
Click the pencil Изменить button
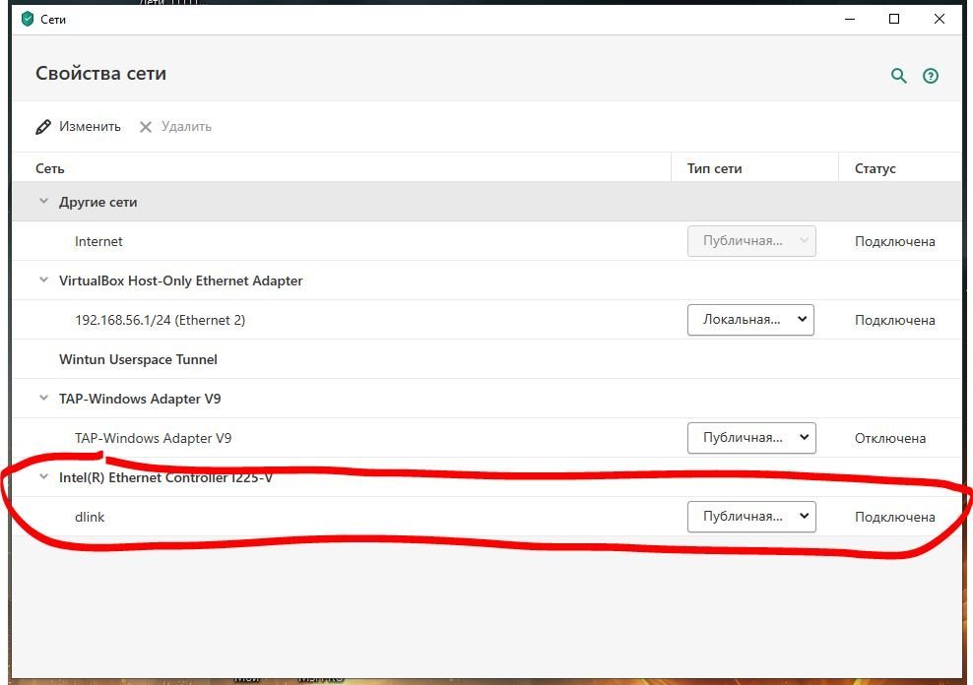click(x=78, y=126)
